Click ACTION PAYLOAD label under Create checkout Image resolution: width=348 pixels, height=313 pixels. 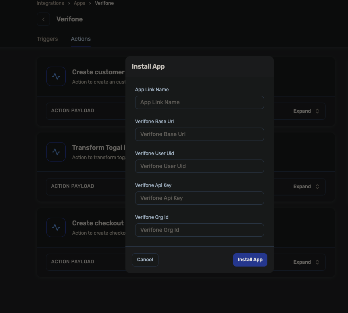pos(73,262)
